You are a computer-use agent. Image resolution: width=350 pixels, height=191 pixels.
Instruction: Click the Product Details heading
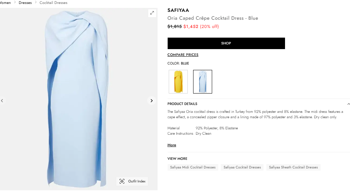(x=182, y=104)
